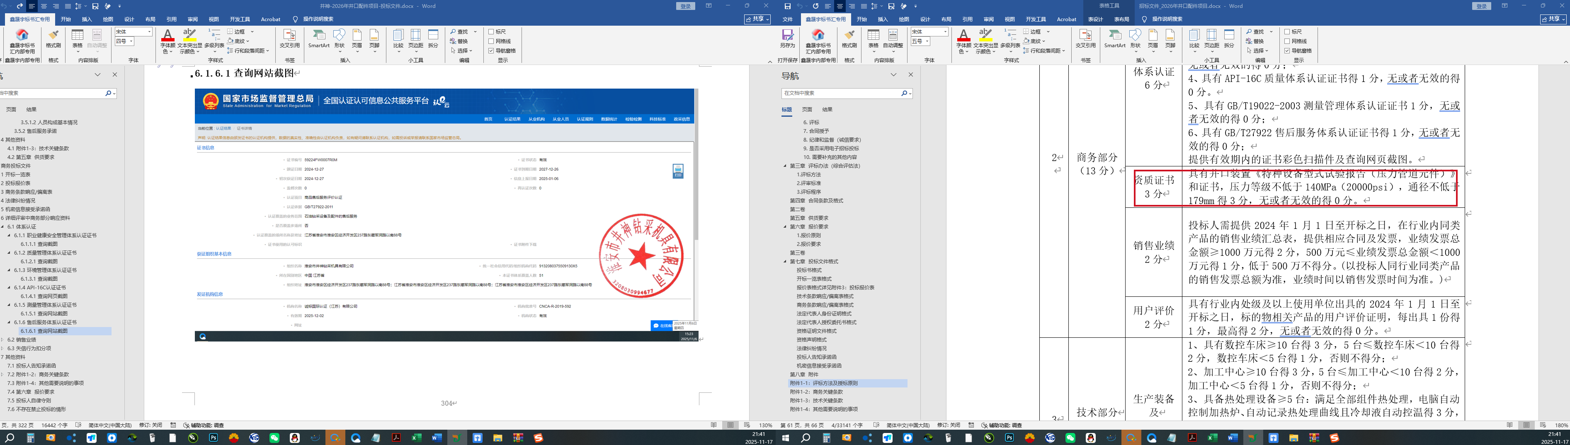Click Excel icon on the right taskbar

click(1213, 438)
